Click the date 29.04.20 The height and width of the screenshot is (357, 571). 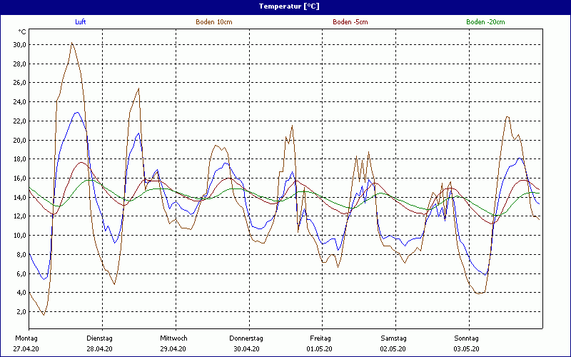(x=173, y=349)
